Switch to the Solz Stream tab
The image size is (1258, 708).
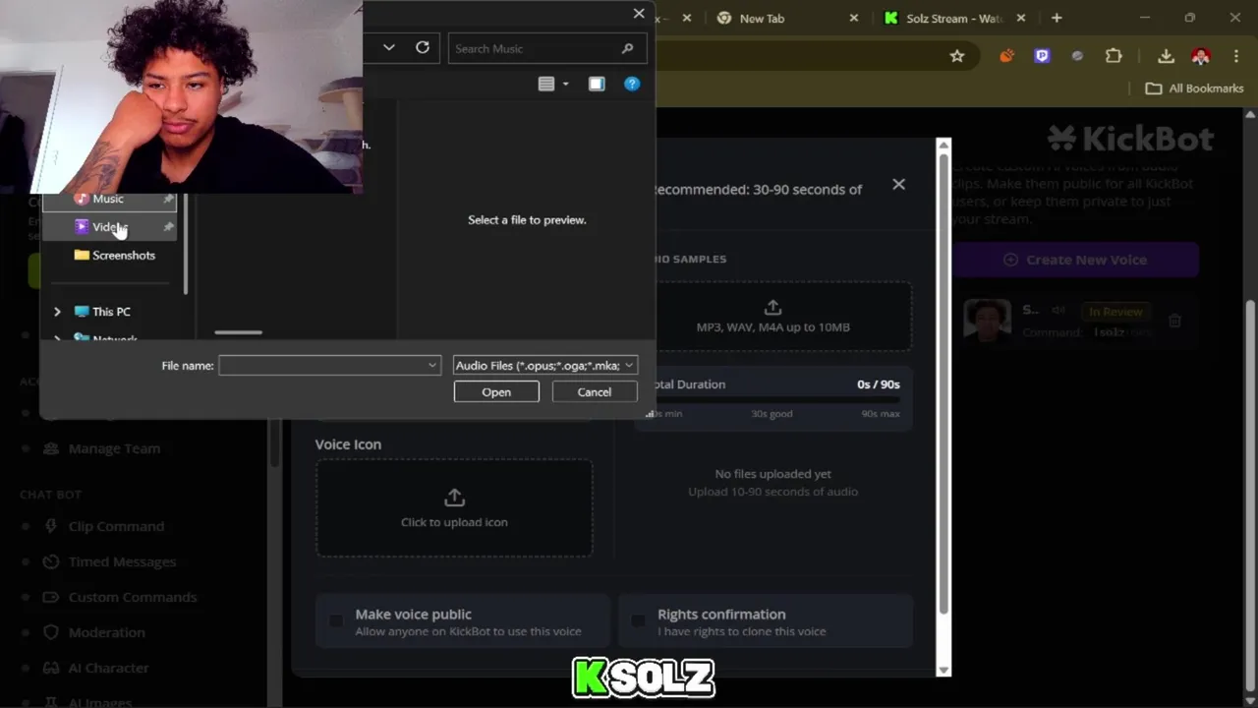(x=953, y=18)
